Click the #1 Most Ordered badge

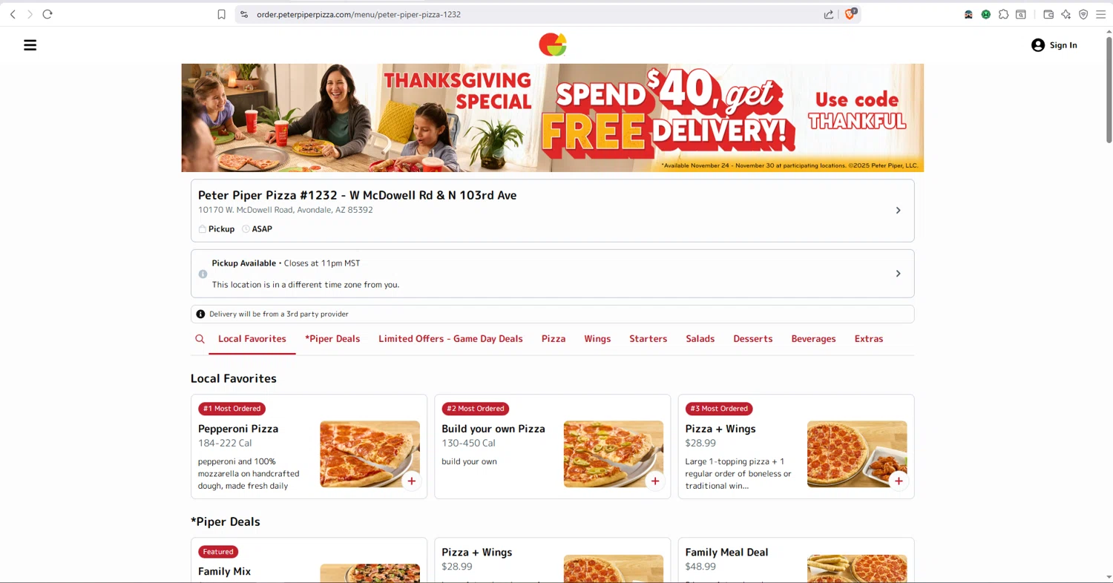(232, 409)
